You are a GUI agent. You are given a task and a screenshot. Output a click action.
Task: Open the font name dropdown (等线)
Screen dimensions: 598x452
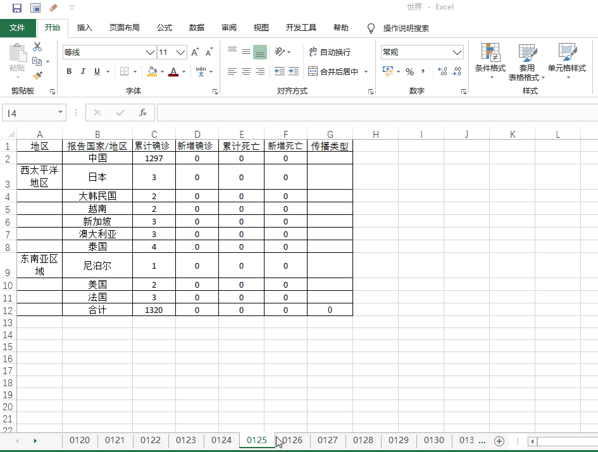pyautogui.click(x=150, y=52)
